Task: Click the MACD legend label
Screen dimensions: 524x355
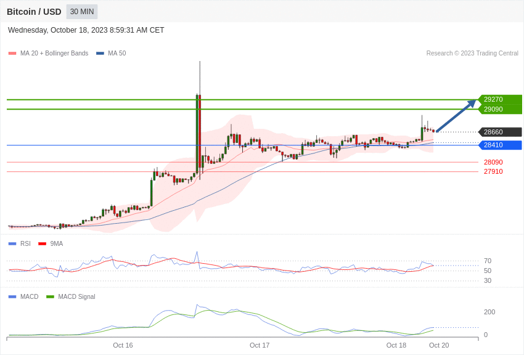Action: click(x=29, y=296)
